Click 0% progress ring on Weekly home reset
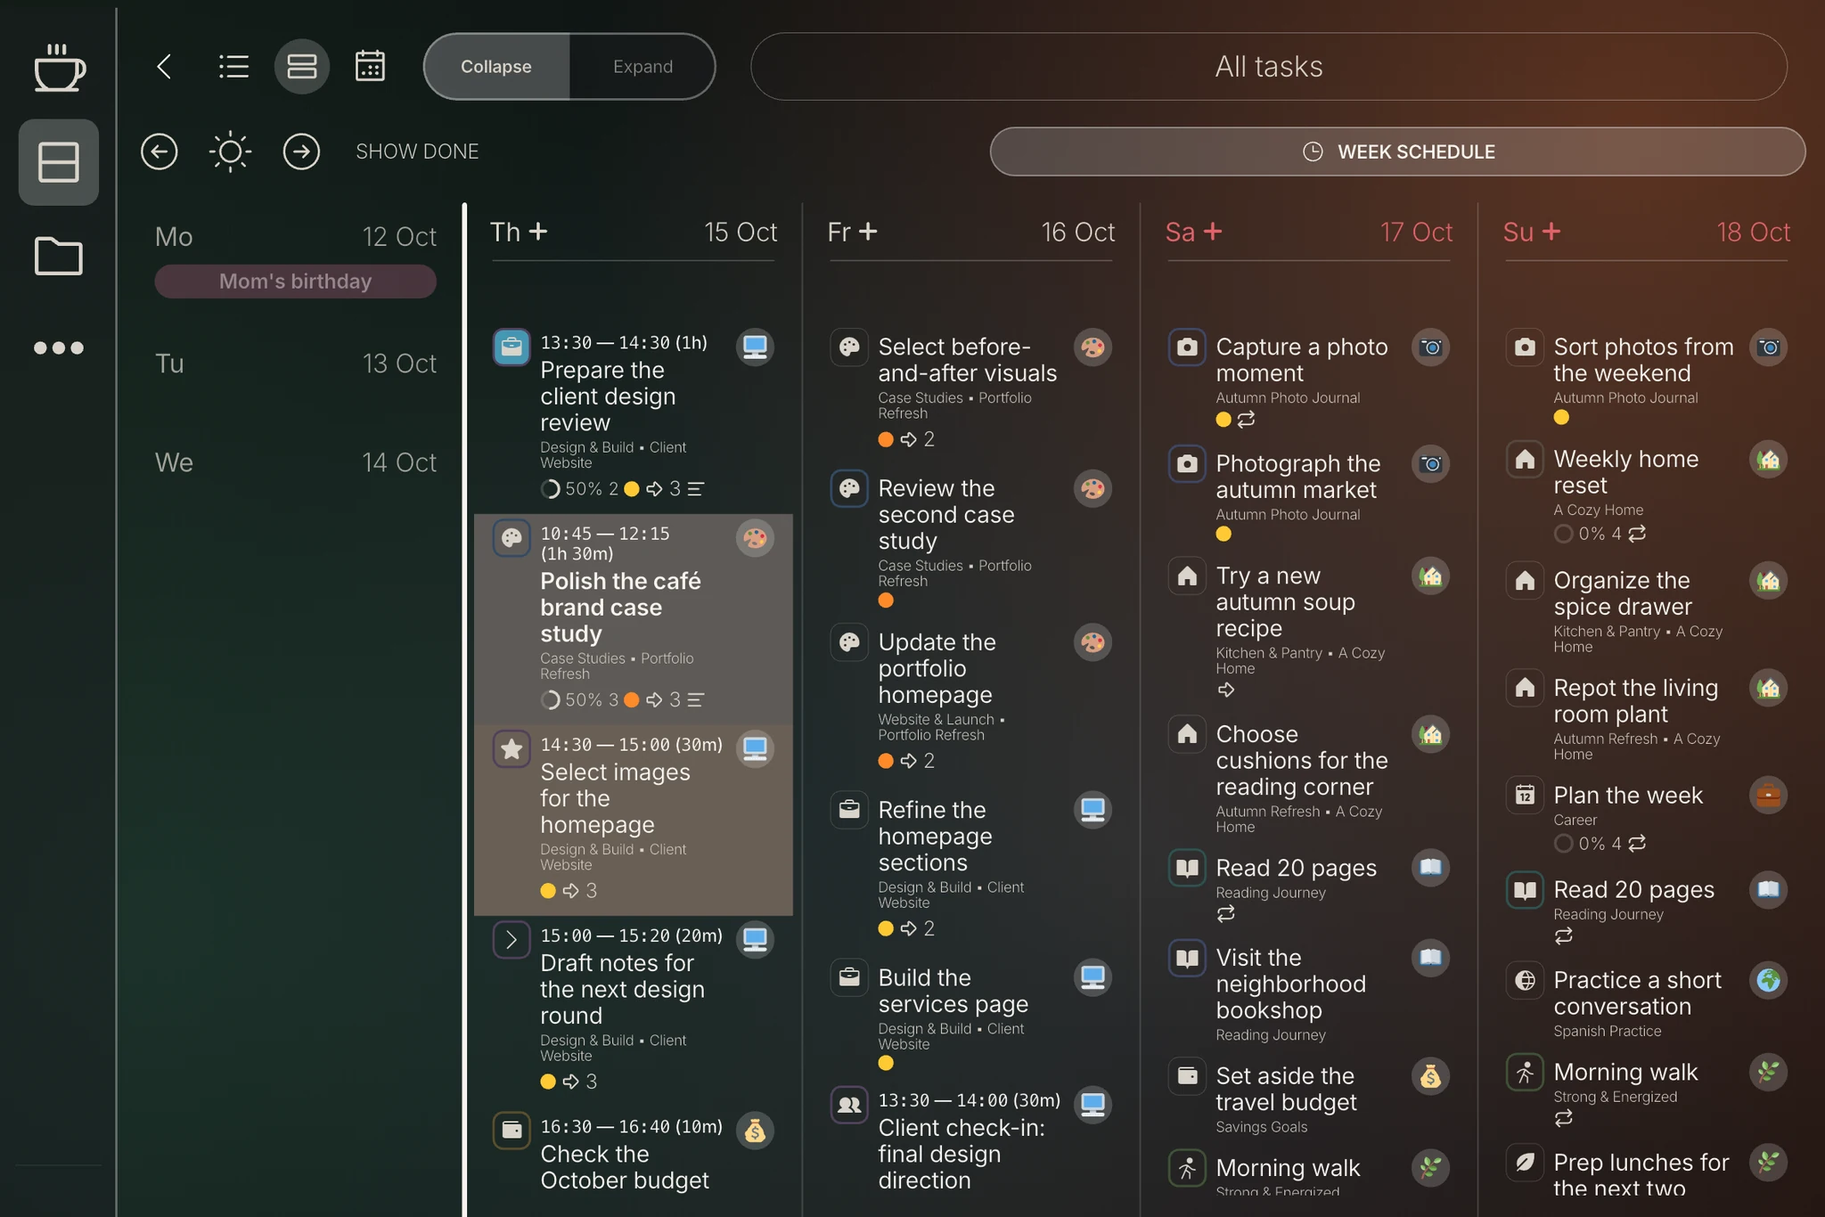The height and width of the screenshot is (1217, 1825). (x=1563, y=534)
